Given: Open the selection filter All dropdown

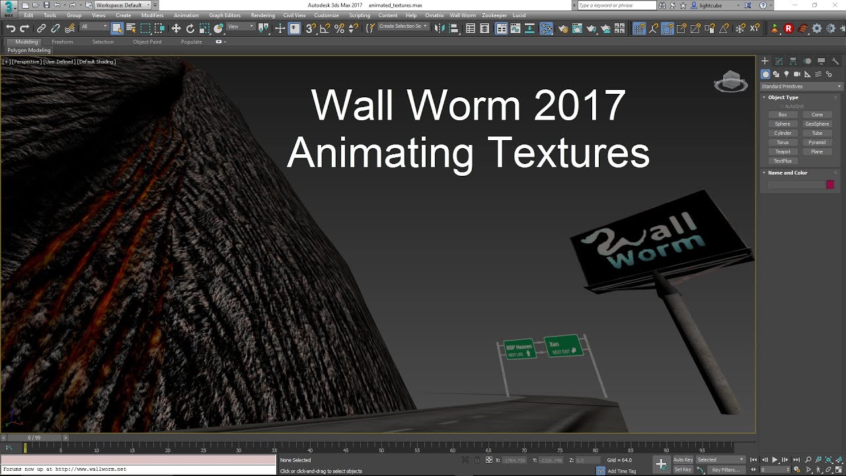Looking at the screenshot, I should tap(94, 27).
